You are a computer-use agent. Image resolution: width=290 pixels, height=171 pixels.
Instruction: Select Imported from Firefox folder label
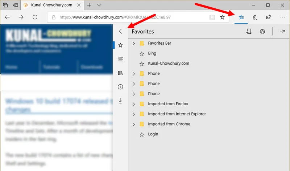168,104
